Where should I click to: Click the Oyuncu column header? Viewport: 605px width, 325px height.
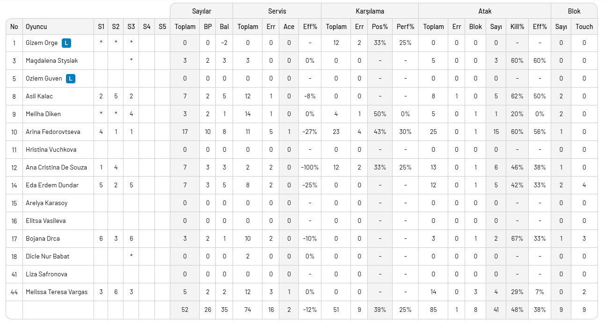[36, 27]
